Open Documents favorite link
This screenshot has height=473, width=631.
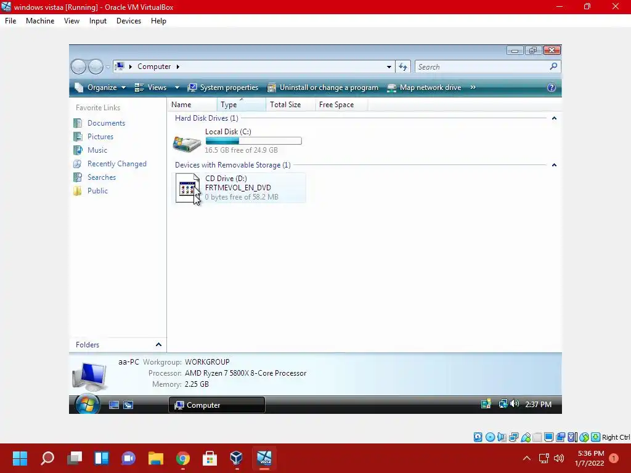106,123
